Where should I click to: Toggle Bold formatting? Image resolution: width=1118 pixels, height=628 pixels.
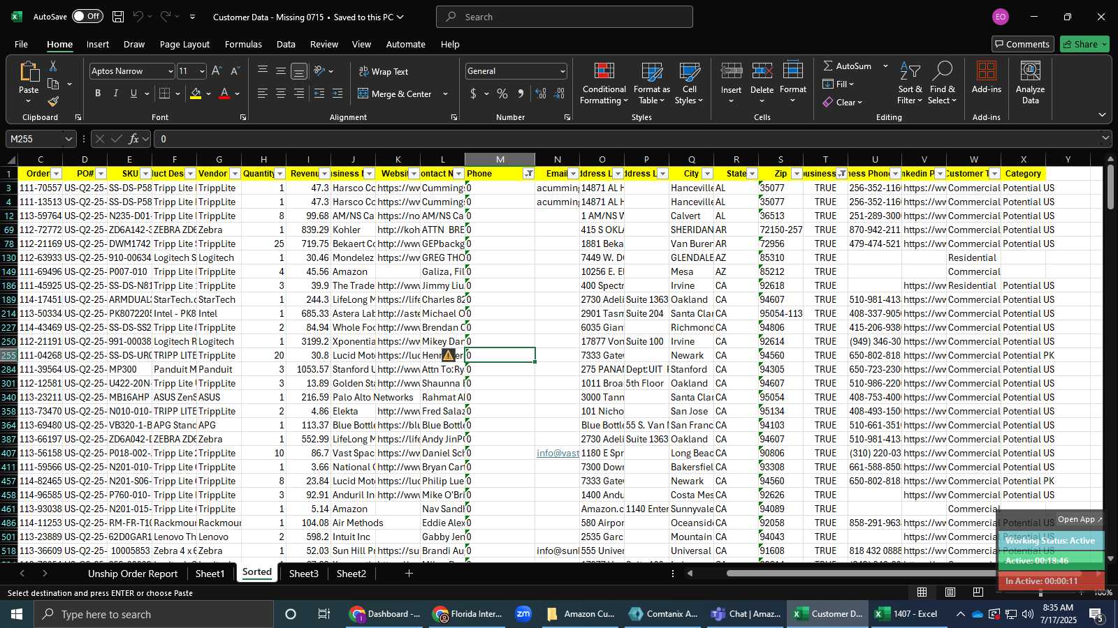pyautogui.click(x=98, y=94)
